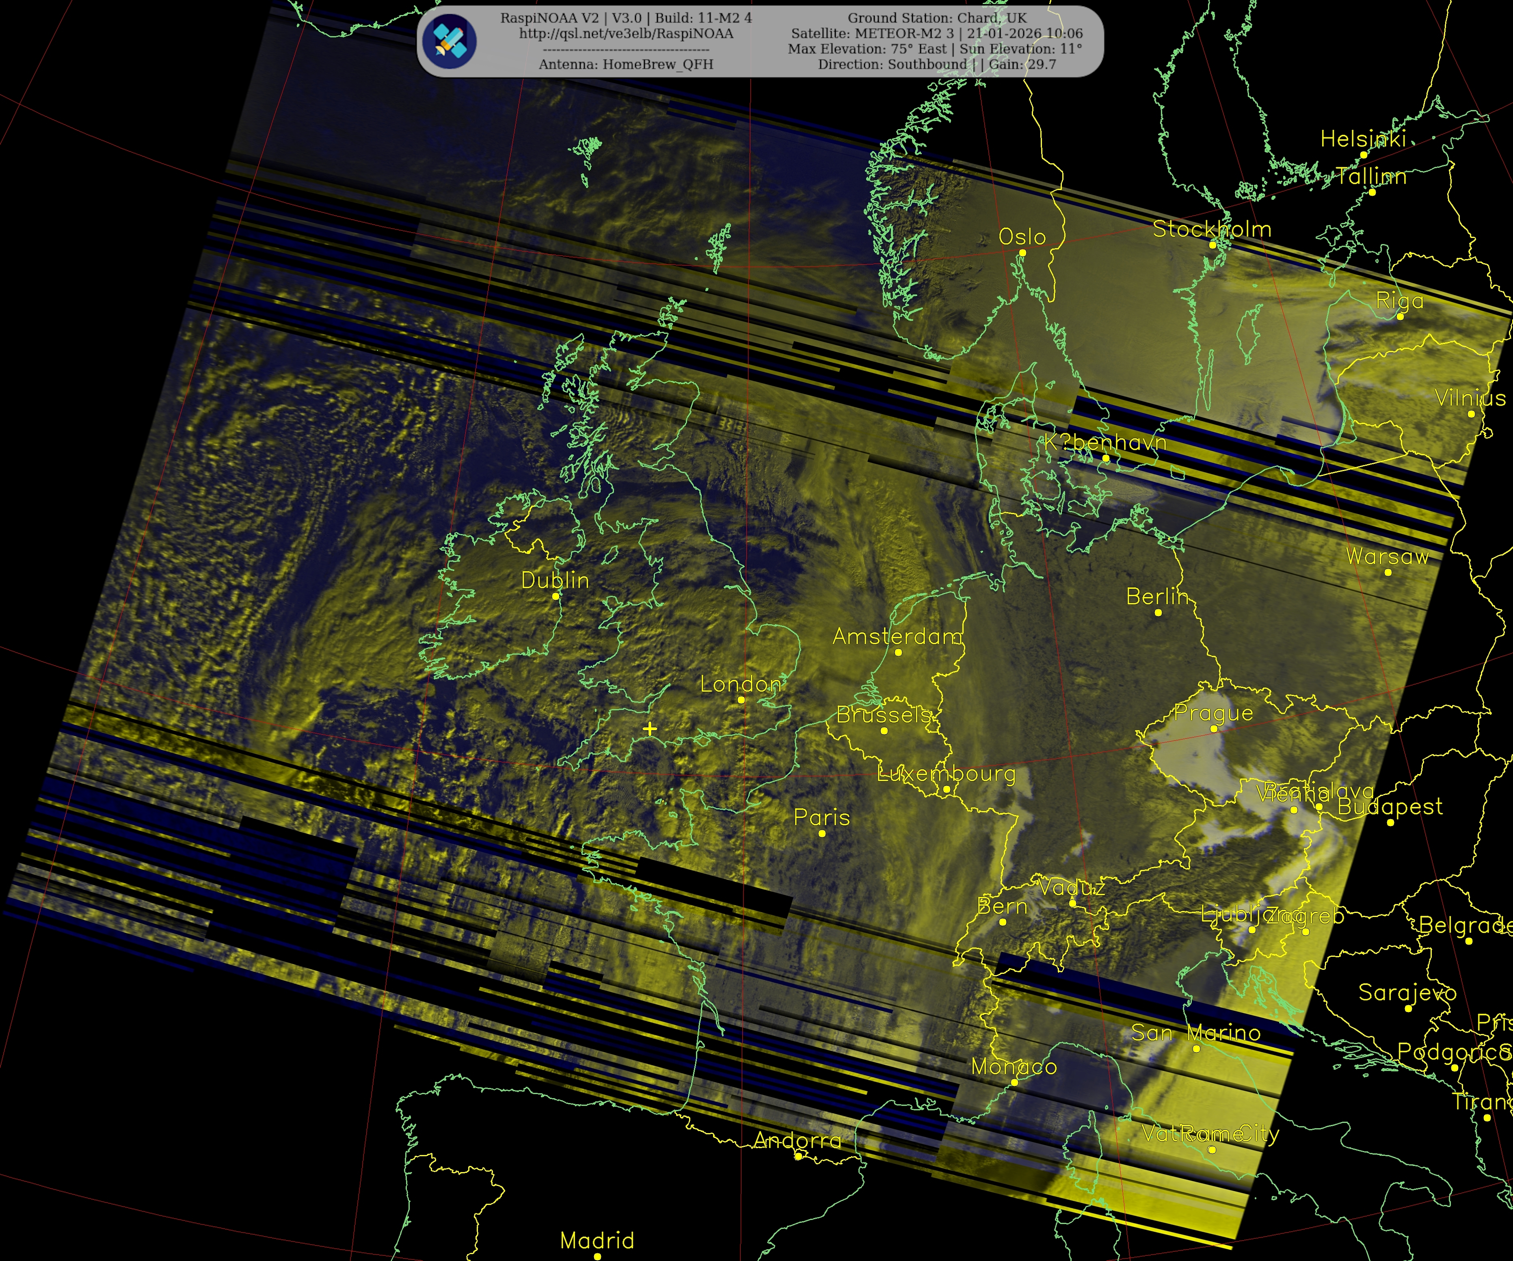Click the Paris city marker dot

pyautogui.click(x=822, y=834)
